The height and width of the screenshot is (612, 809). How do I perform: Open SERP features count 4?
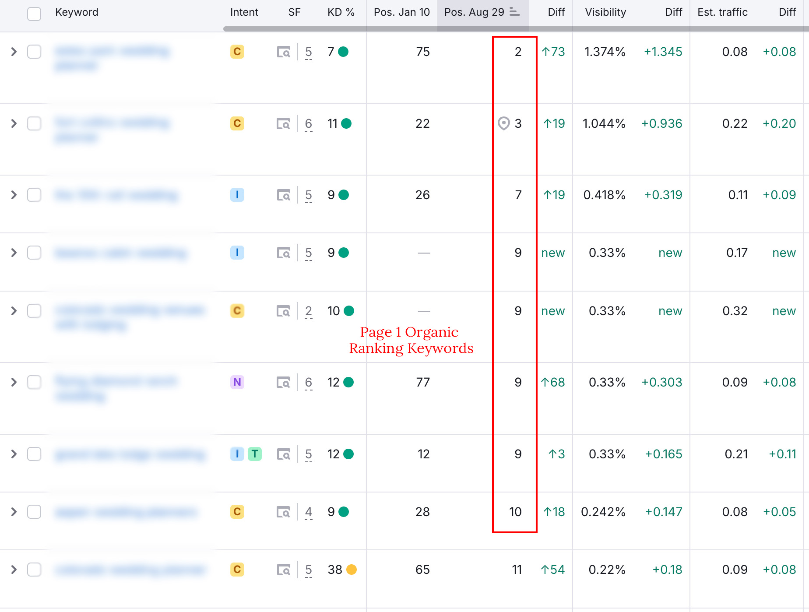[x=309, y=512]
